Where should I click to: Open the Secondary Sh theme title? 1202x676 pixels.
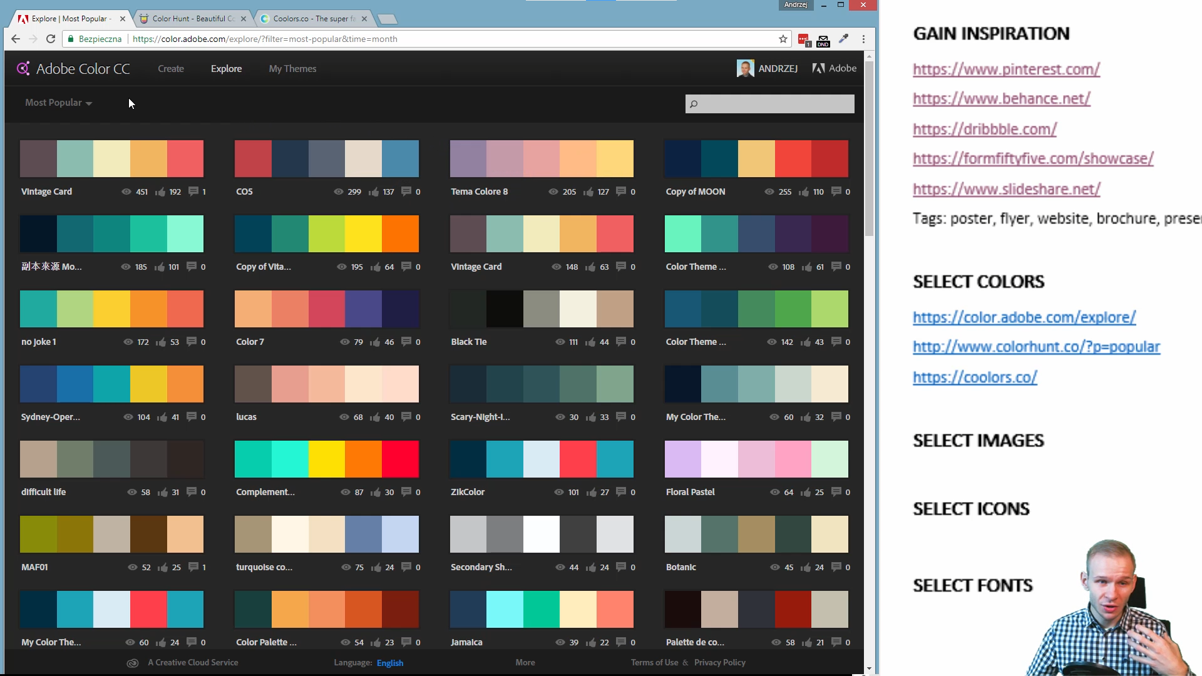pos(481,567)
